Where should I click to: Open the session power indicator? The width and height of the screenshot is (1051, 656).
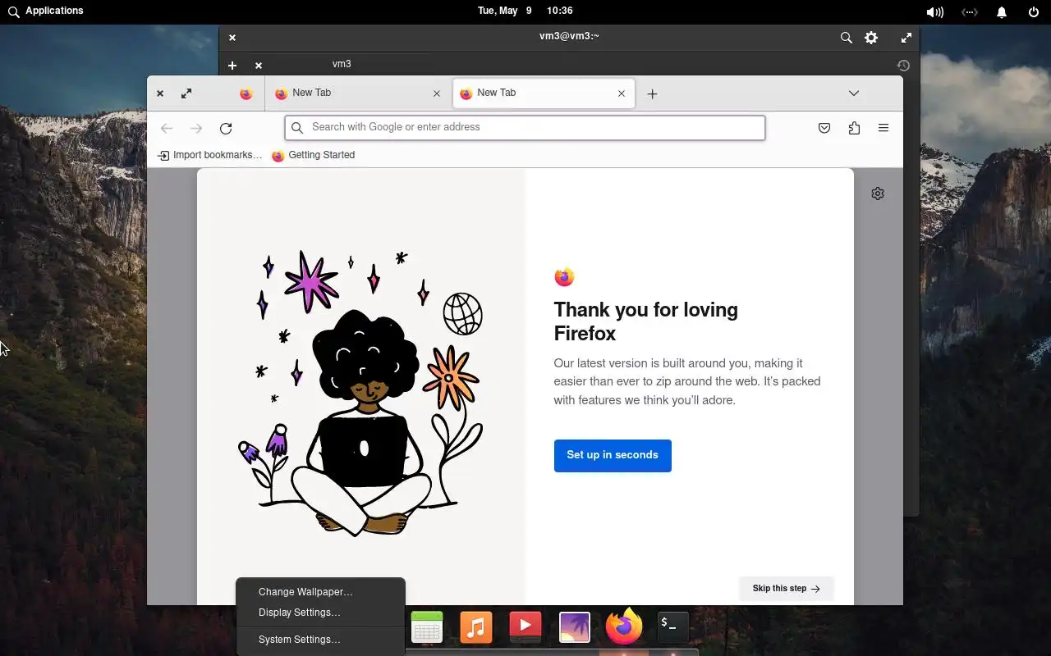point(1034,12)
